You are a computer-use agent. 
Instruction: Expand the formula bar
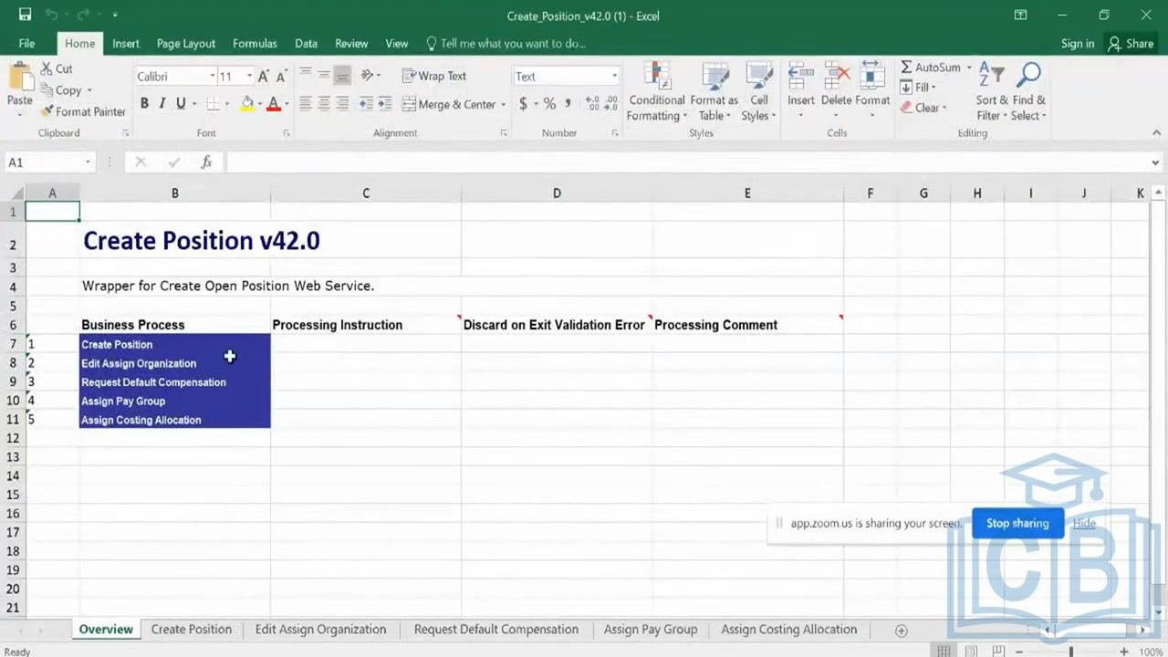(1155, 162)
